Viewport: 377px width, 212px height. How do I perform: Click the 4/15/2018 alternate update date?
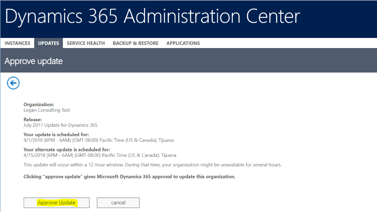click(x=100, y=156)
